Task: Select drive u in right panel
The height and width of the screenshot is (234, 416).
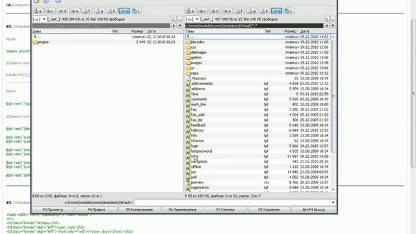Action: coord(276,11)
